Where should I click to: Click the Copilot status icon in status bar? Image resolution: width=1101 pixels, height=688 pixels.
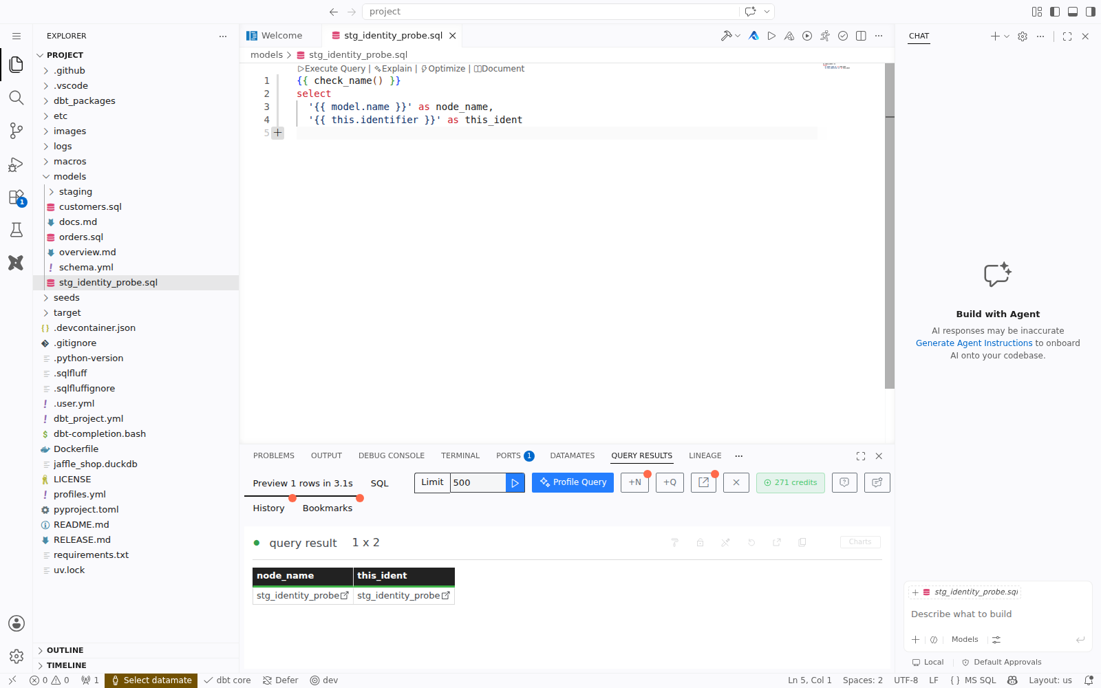click(x=1012, y=680)
